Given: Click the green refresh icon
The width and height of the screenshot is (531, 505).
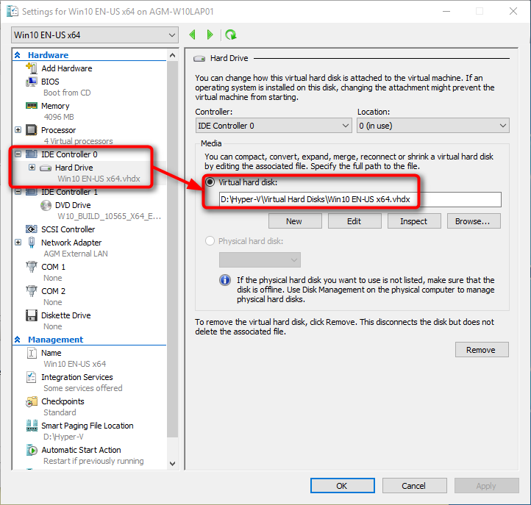Looking at the screenshot, I should click(231, 35).
